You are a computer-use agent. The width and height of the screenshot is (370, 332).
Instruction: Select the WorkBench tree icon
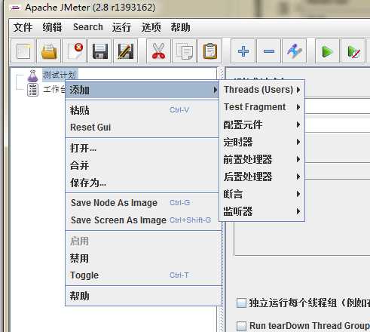(32, 90)
